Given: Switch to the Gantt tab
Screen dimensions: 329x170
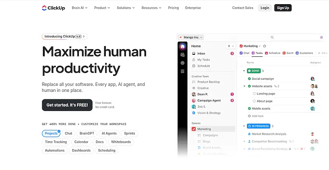Looking at the screenshot, I should pos(288,53).
